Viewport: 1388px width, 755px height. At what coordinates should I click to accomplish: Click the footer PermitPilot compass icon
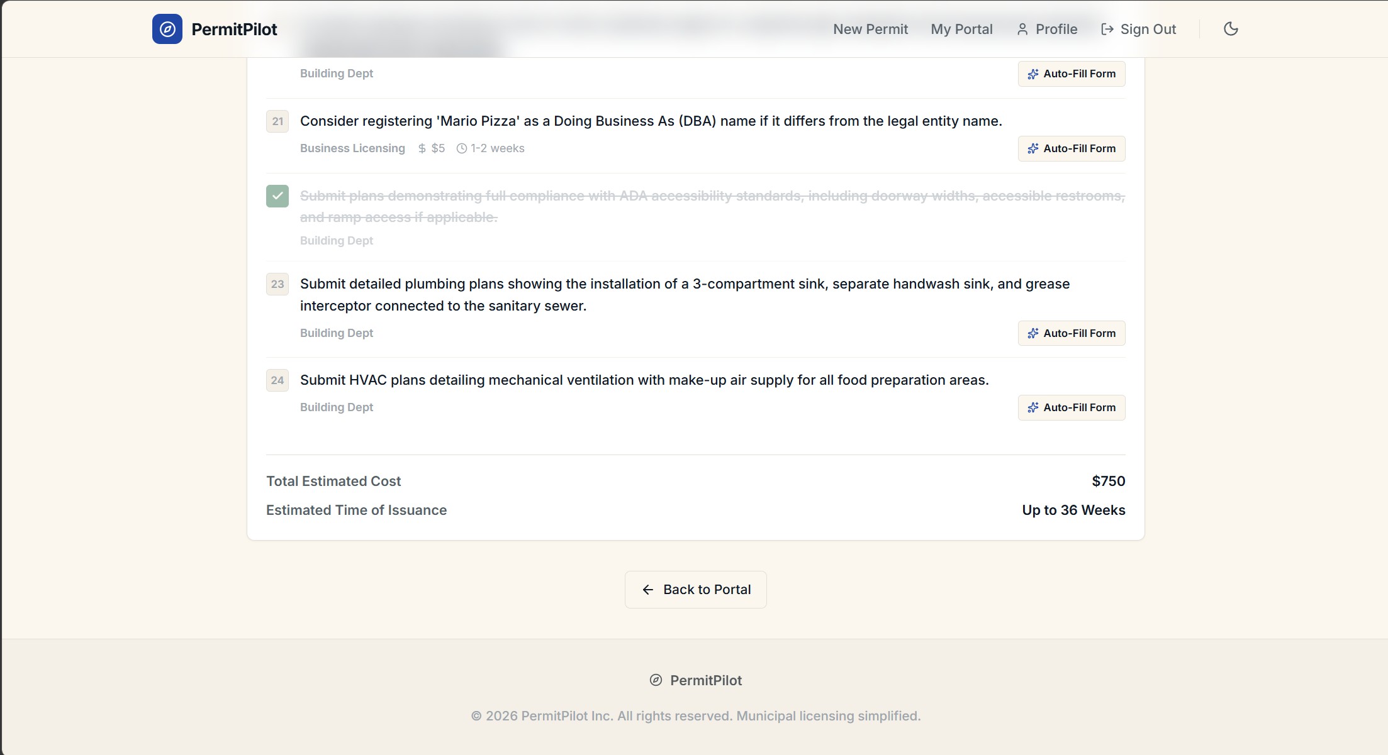pyautogui.click(x=656, y=680)
